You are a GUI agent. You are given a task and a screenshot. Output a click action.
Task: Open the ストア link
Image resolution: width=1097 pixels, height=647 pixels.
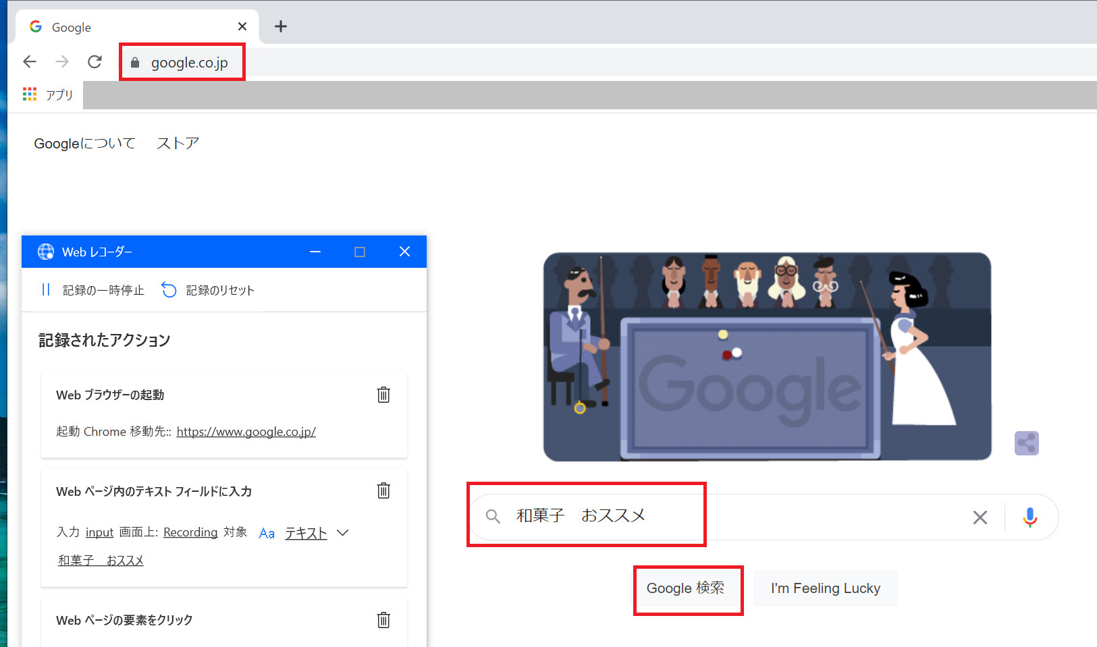[178, 144]
